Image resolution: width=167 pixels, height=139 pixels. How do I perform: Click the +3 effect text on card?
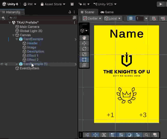[143, 115]
